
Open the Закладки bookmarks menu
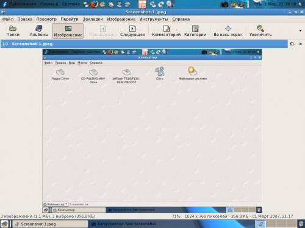coord(93,19)
